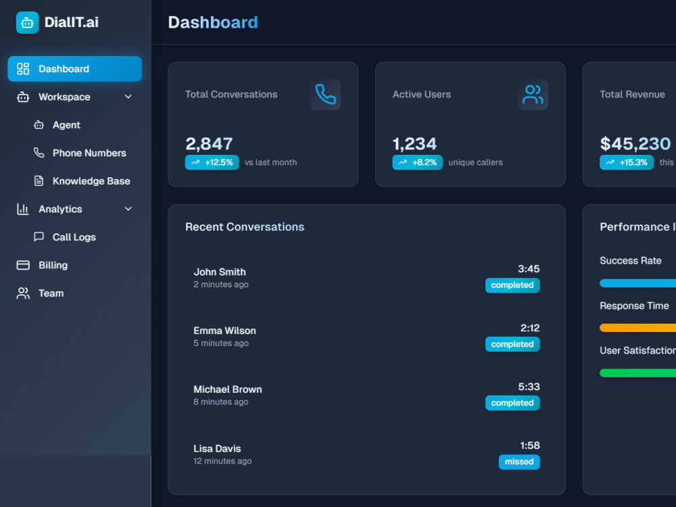Click the DialIT.ai robot logo icon
Image resolution: width=676 pixels, height=507 pixels.
coord(27,22)
